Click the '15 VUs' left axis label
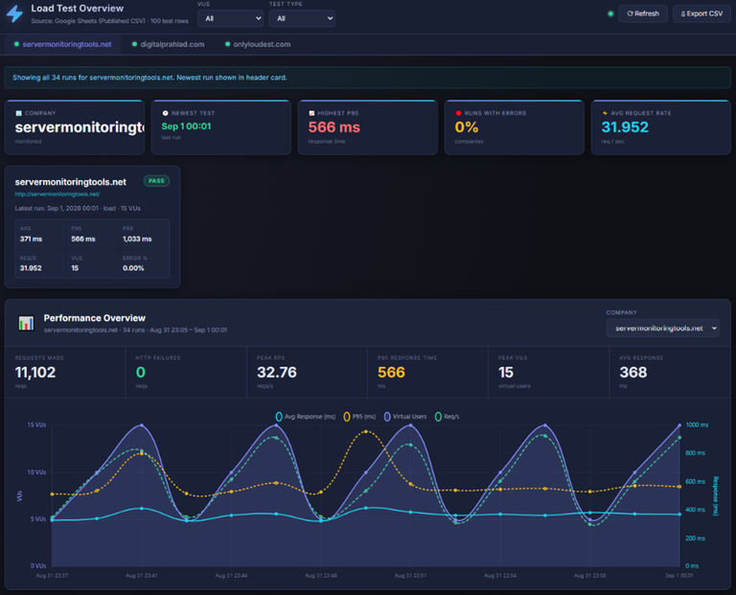The height and width of the screenshot is (595, 736). 36,424
